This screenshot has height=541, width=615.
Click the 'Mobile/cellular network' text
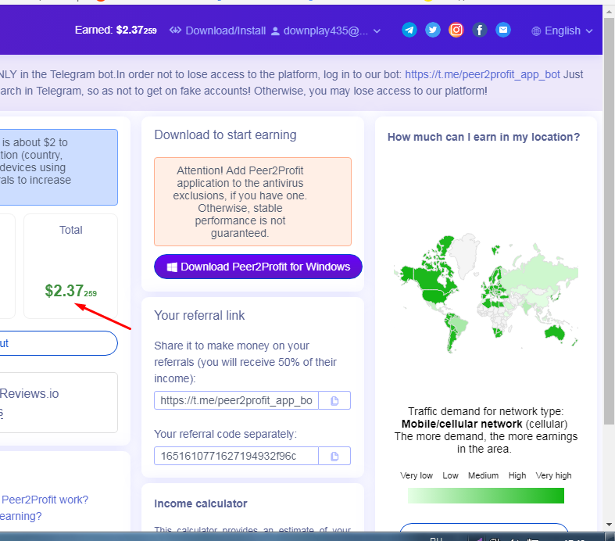(462, 424)
